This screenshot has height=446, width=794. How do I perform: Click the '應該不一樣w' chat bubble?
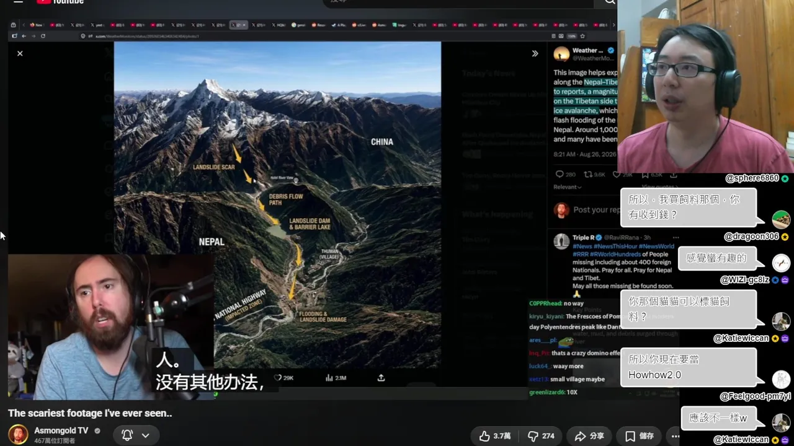click(718, 418)
